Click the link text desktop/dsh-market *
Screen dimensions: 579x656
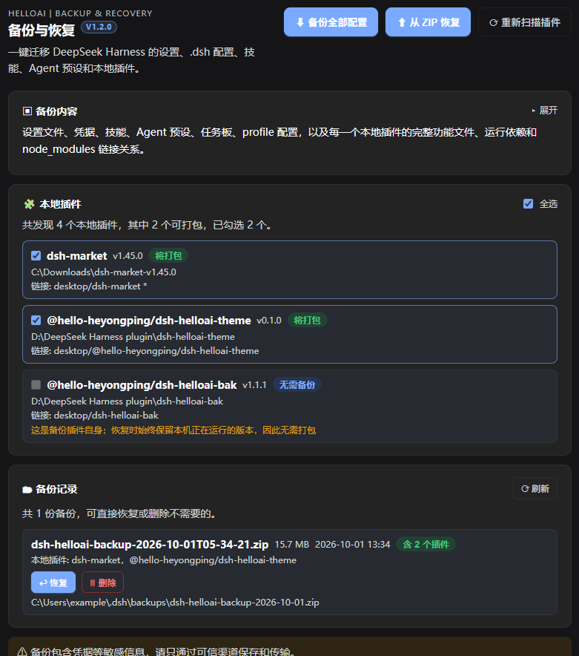click(100, 286)
